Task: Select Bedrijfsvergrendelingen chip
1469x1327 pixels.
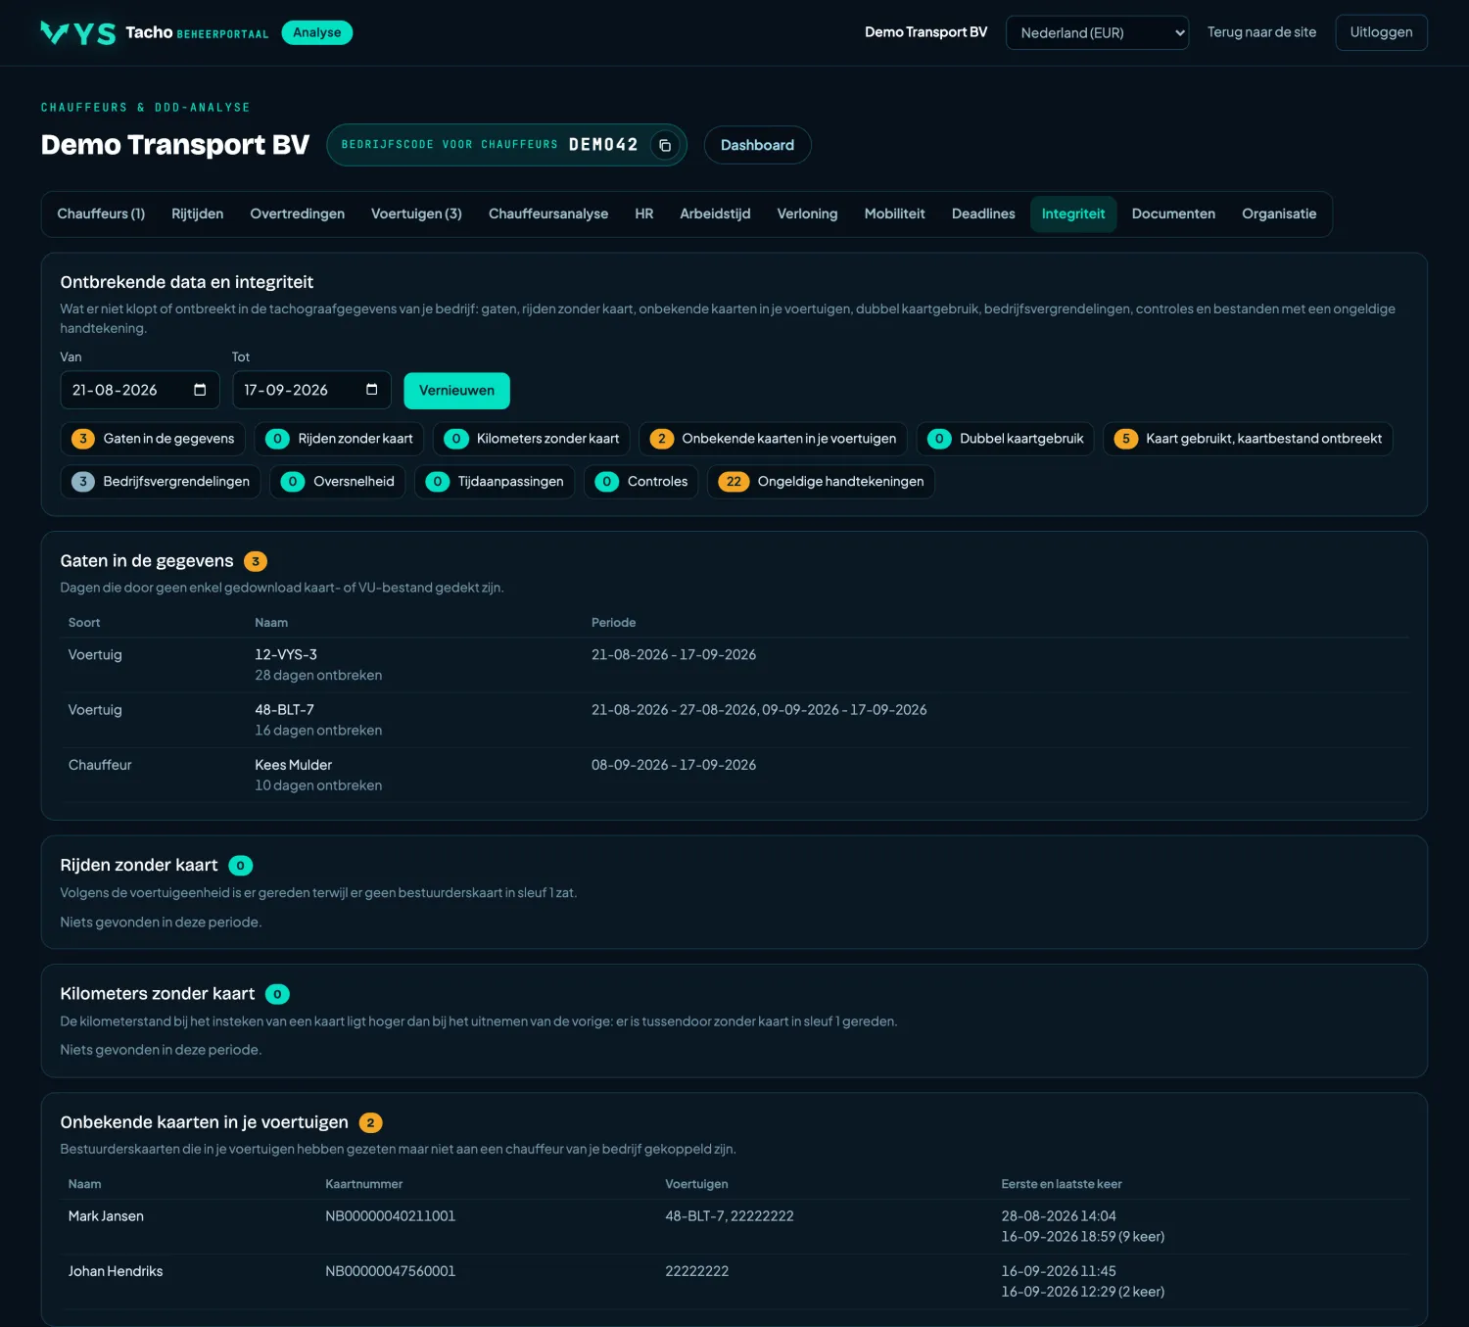Action: 161,482
